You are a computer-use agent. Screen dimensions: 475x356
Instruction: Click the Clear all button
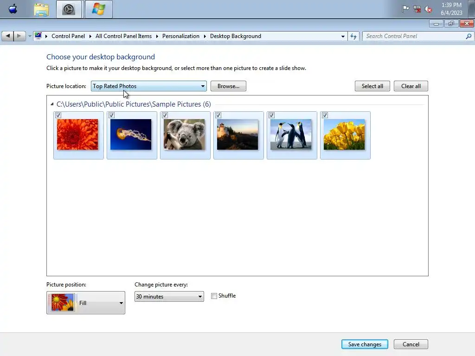411,86
